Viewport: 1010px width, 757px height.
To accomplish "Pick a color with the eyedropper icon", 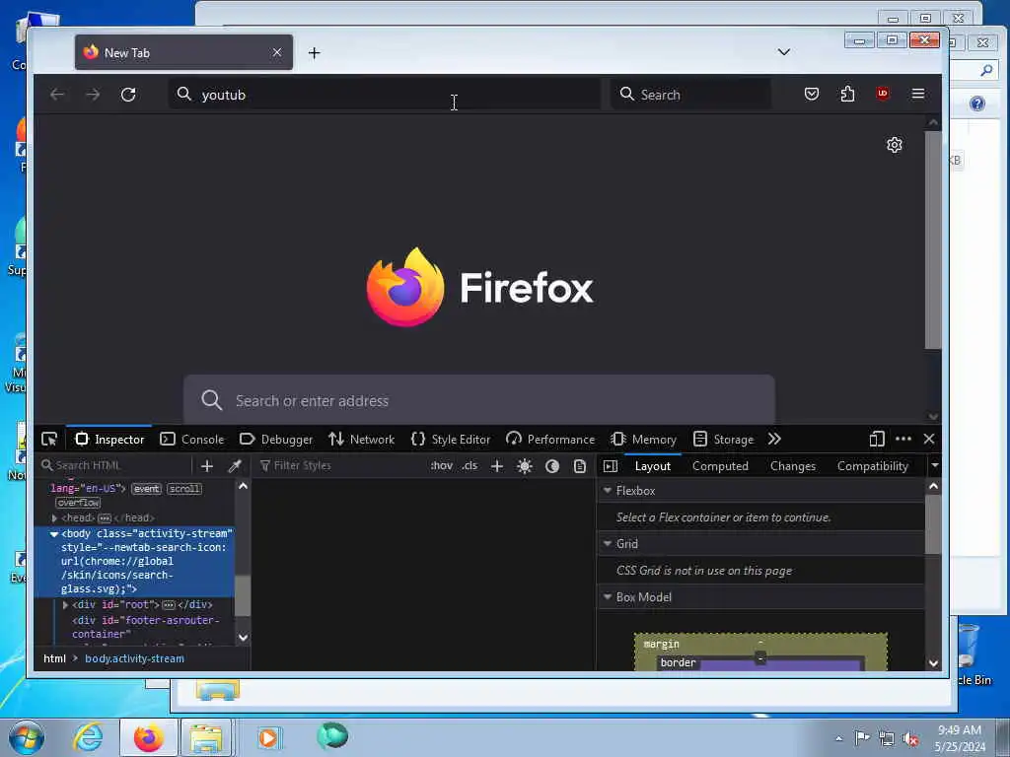I will click(235, 466).
